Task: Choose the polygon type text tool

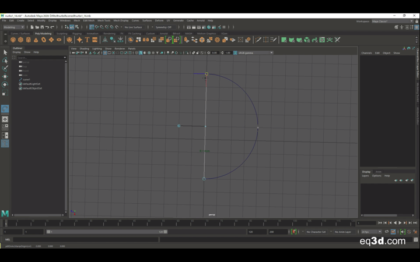Action: click(x=87, y=40)
